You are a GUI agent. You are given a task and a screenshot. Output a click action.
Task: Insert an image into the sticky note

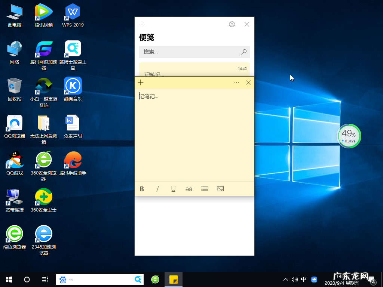pyautogui.click(x=220, y=189)
